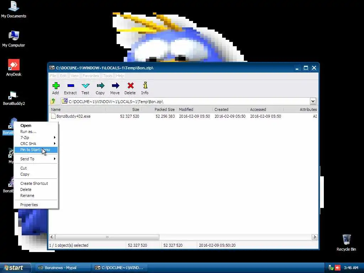Sort by the Attributes column header
The height and width of the screenshot is (273, 364).
[x=301, y=109]
